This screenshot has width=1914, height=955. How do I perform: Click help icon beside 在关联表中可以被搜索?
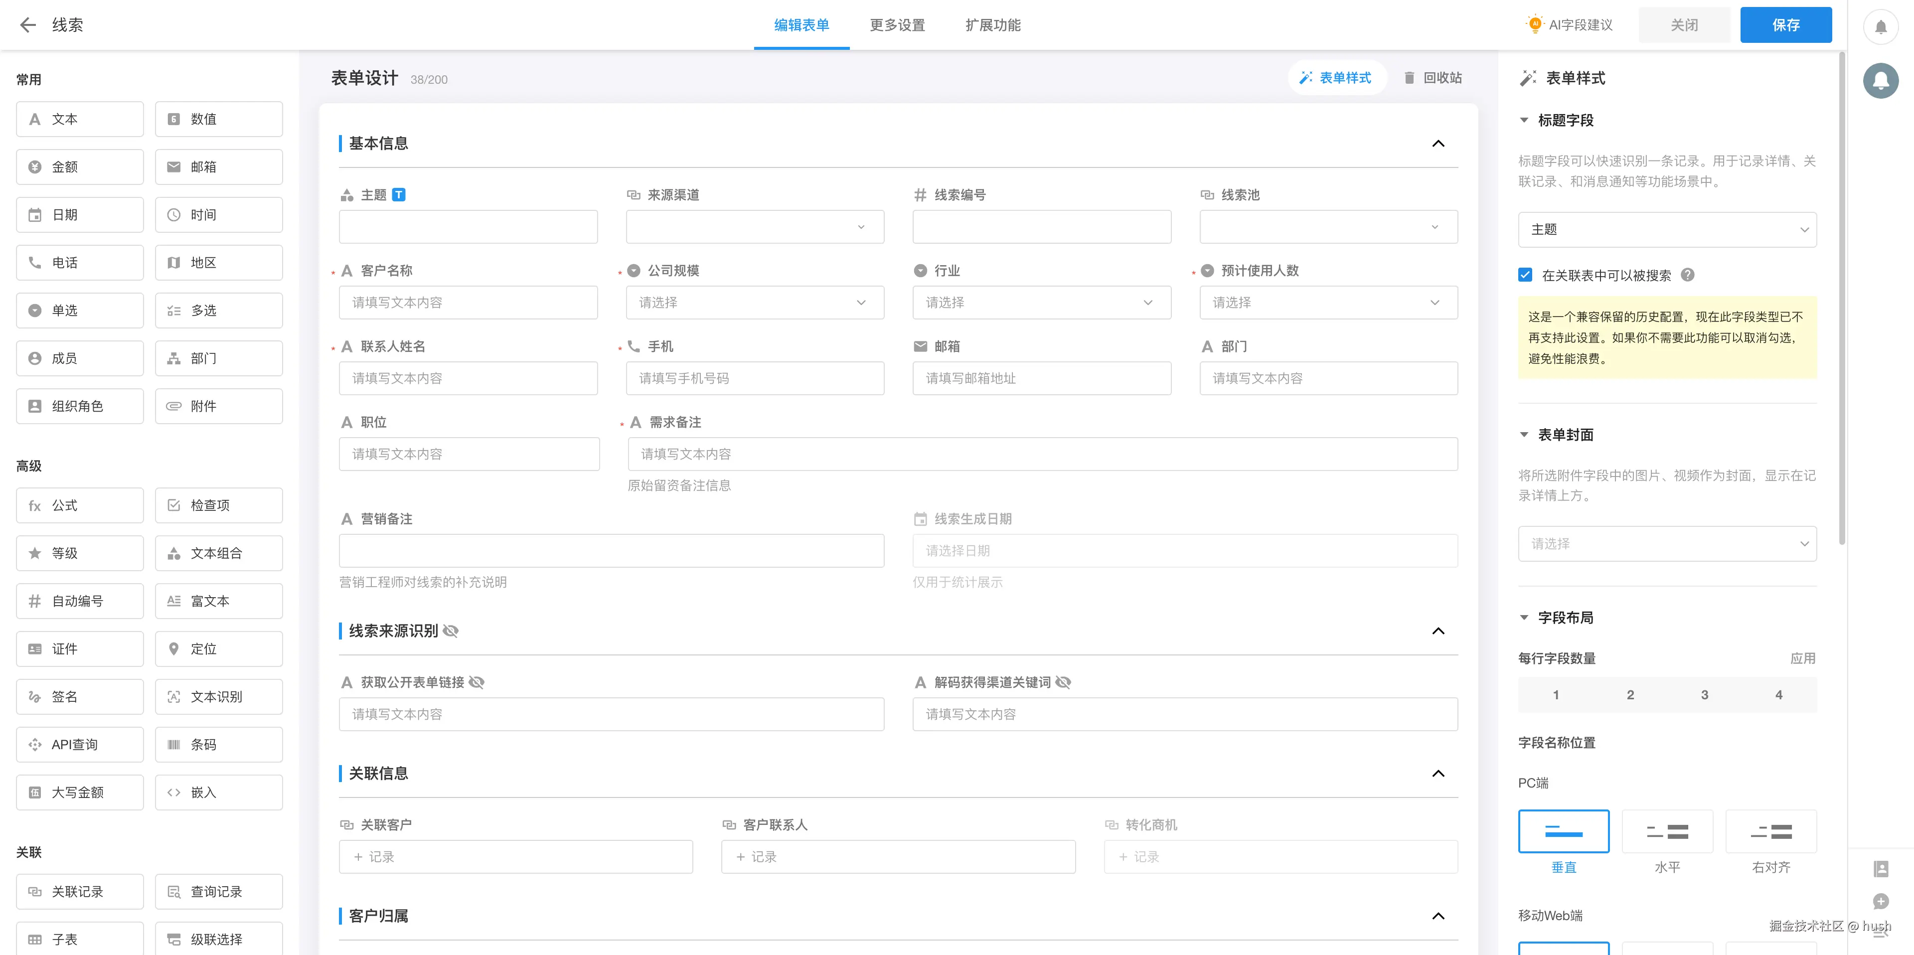click(x=1687, y=275)
